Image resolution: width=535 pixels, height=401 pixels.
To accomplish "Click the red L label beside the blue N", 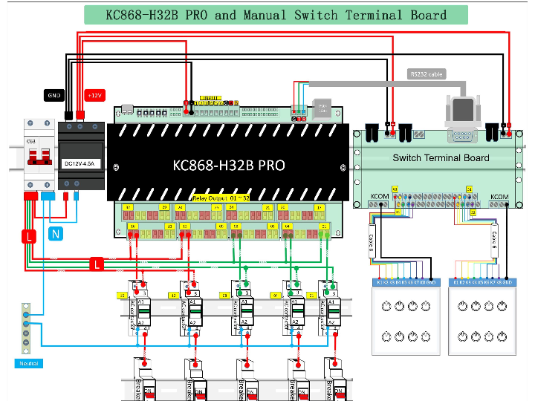I will 29,236.
